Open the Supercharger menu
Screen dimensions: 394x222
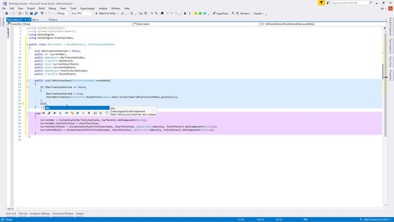coord(87,8)
